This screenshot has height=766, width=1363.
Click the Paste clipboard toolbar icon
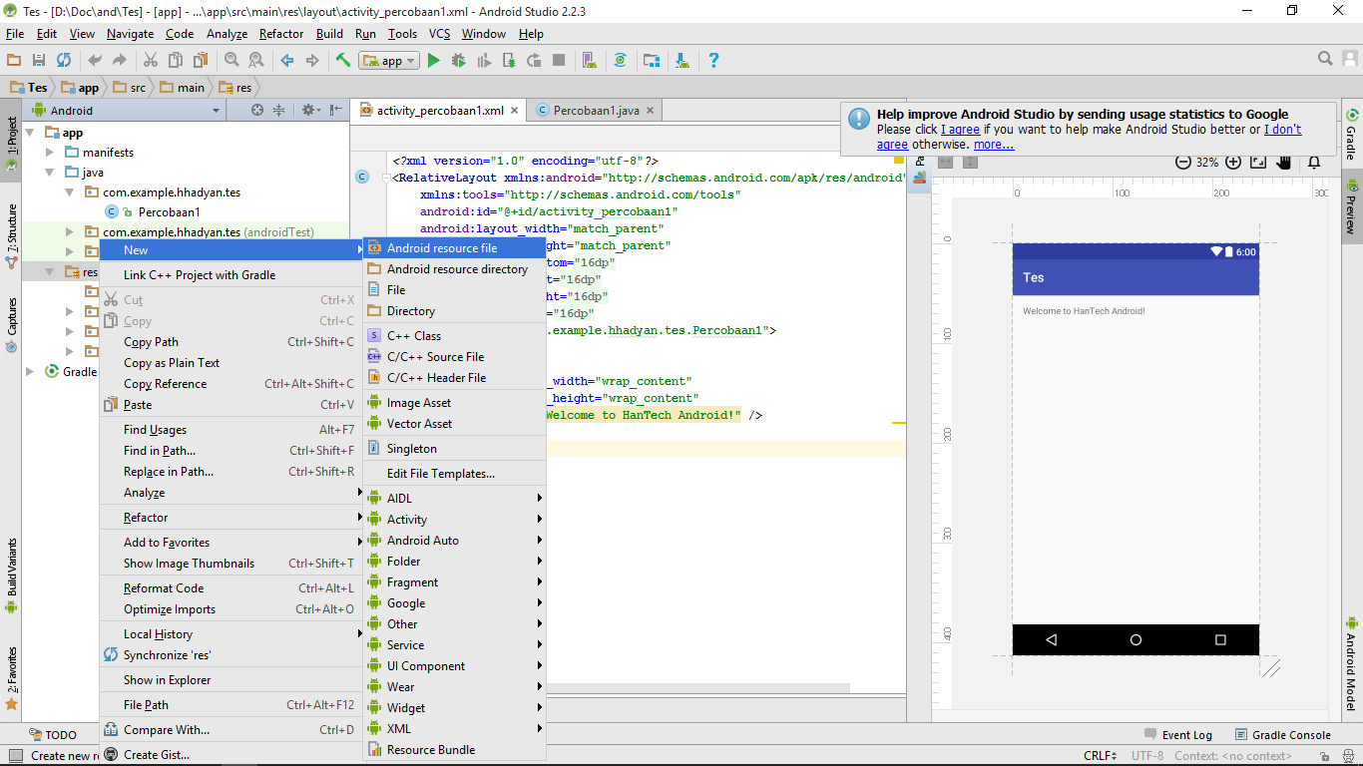[201, 61]
